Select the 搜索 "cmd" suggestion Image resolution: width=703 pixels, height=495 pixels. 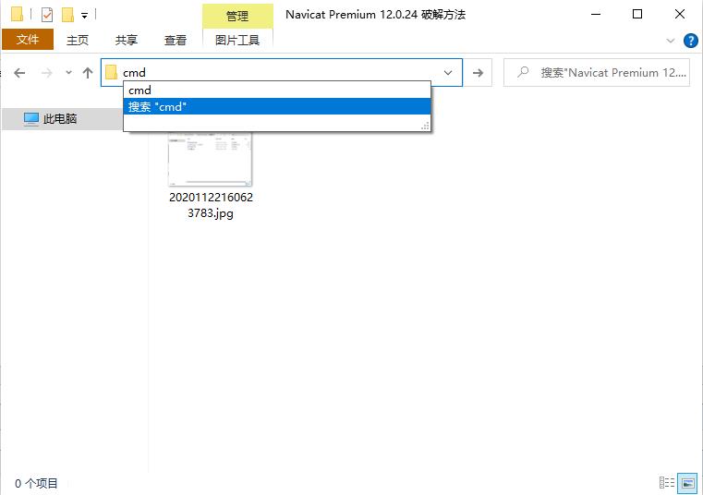point(276,107)
